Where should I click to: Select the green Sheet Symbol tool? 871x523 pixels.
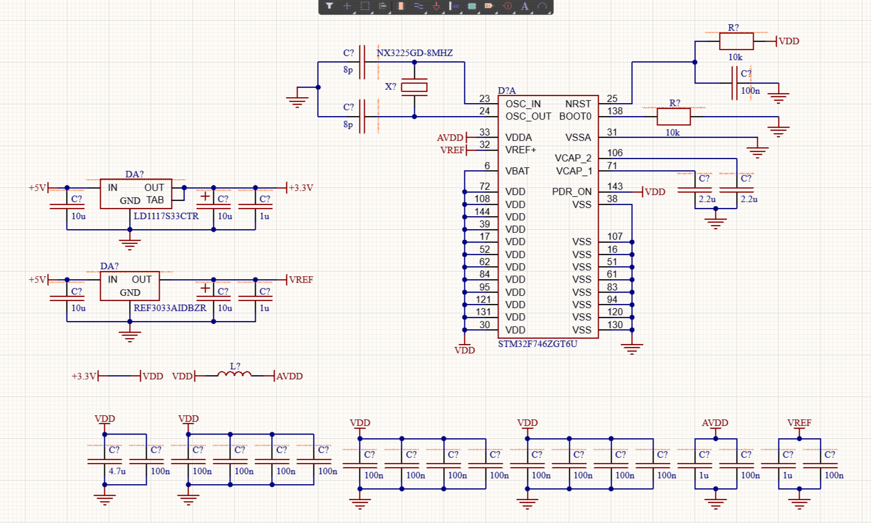point(471,6)
